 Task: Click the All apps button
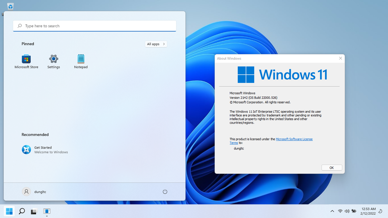[156, 44]
